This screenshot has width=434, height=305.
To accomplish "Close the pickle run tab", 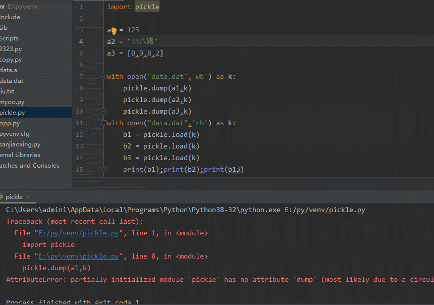I will coord(28,197).
